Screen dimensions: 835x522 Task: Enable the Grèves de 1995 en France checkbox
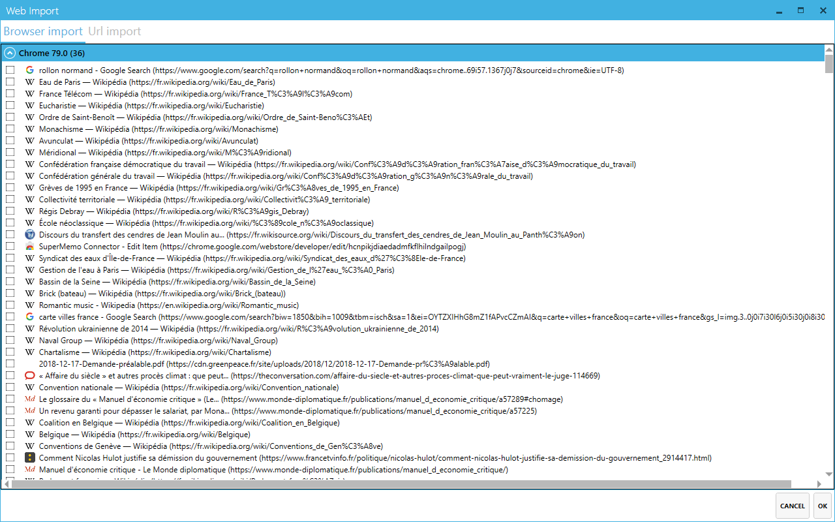click(10, 188)
